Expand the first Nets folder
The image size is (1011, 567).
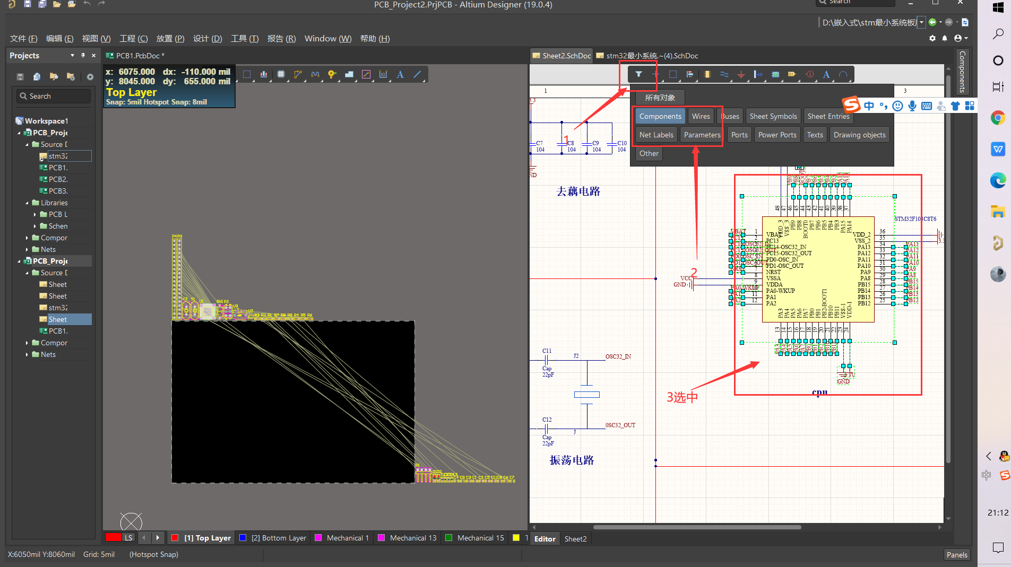point(27,249)
